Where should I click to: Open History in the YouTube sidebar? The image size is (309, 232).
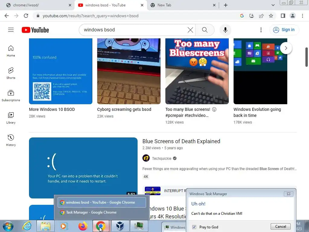[11, 140]
